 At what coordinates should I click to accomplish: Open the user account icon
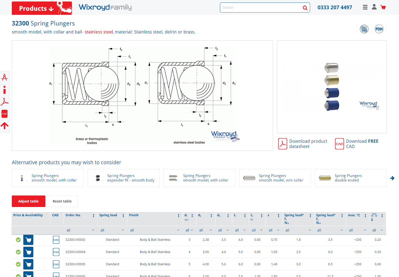[x=374, y=7]
